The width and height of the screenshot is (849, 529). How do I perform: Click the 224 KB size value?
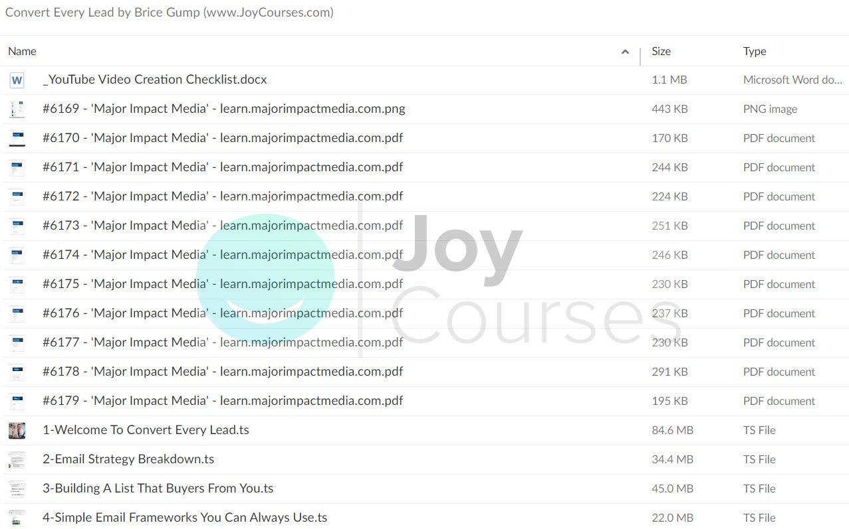tap(670, 196)
